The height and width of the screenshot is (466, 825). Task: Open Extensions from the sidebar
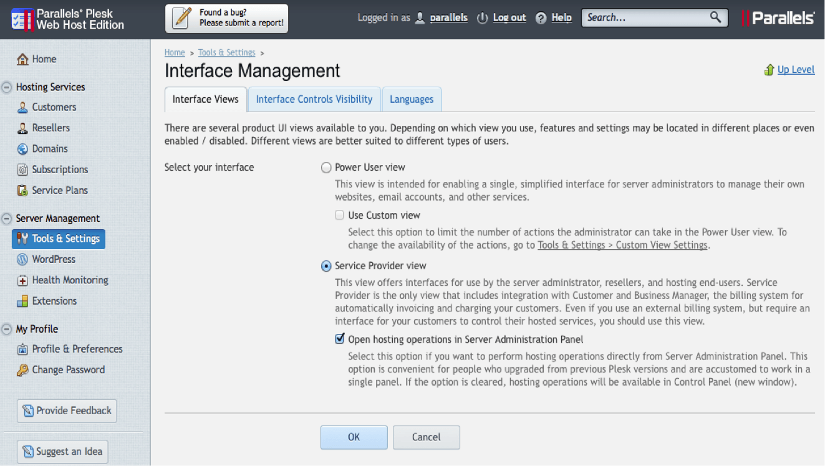(x=54, y=301)
